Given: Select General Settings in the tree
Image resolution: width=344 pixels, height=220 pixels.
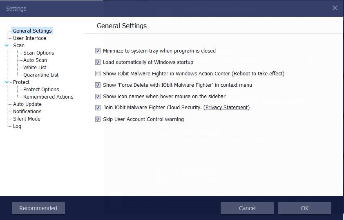Looking at the screenshot, I should (x=32, y=31).
